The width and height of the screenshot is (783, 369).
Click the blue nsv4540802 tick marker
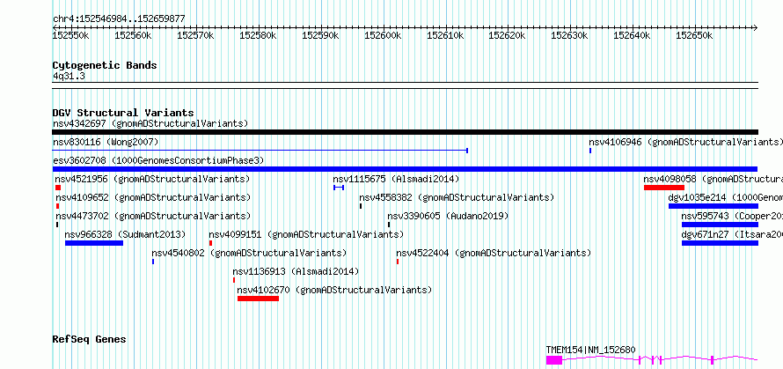click(x=153, y=262)
